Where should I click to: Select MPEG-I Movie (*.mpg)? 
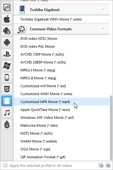62,70
